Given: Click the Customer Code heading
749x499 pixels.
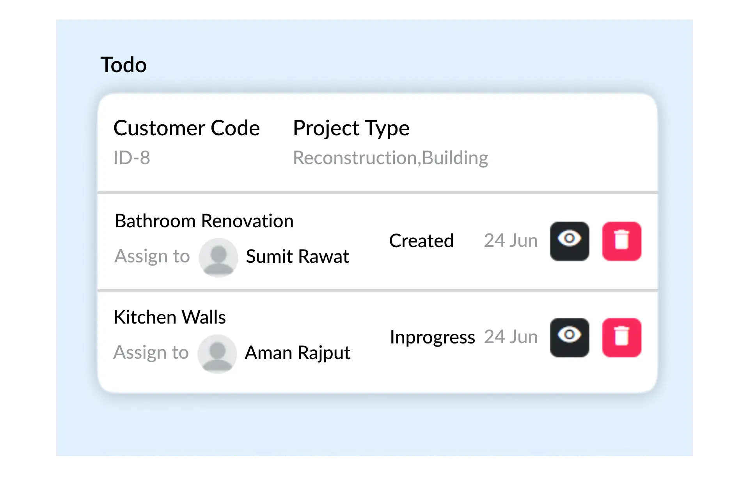Looking at the screenshot, I should (x=186, y=128).
